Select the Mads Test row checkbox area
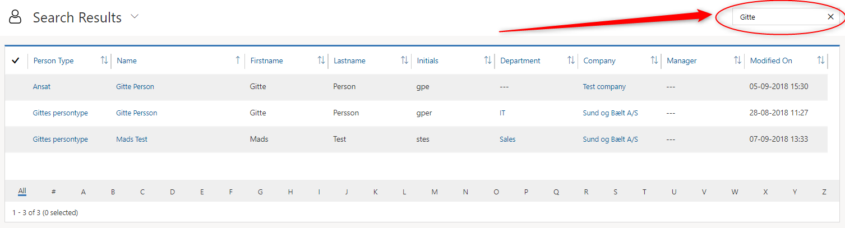The image size is (845, 228). coord(16,139)
